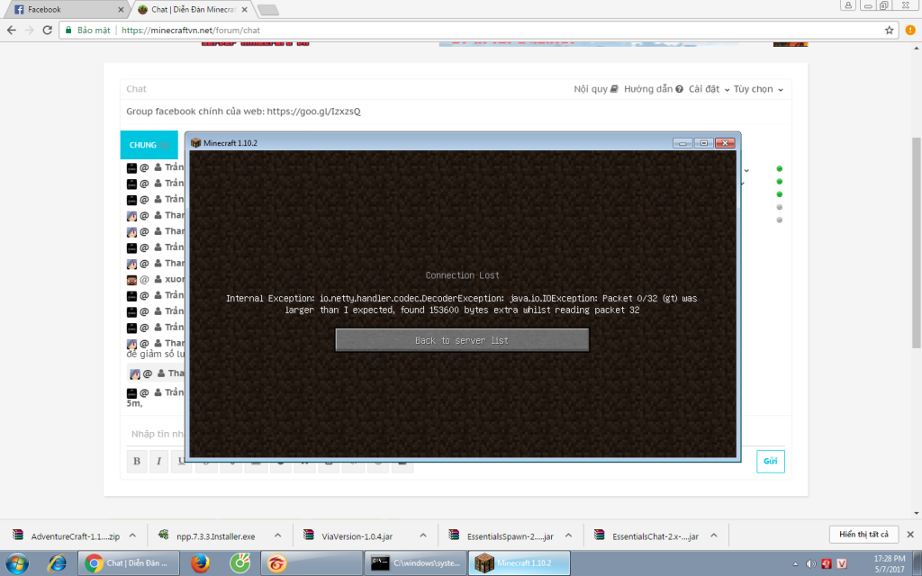Viewport: 922px width, 576px height.
Task: Open the EssentialsSpawn jar download
Action: [502, 536]
